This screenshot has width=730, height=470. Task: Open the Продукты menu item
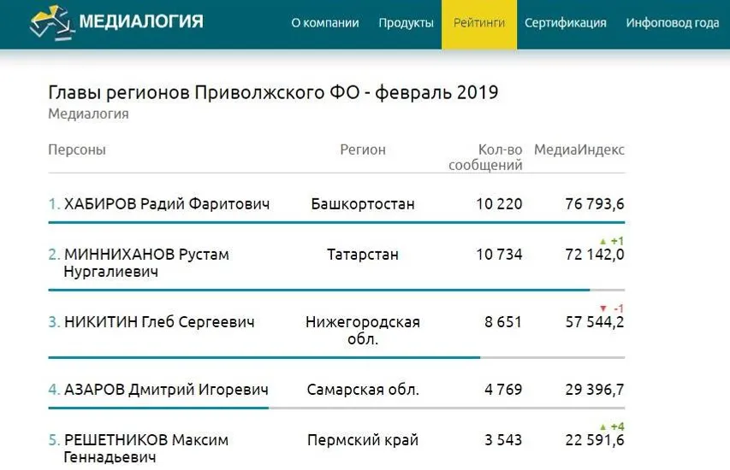click(x=406, y=23)
